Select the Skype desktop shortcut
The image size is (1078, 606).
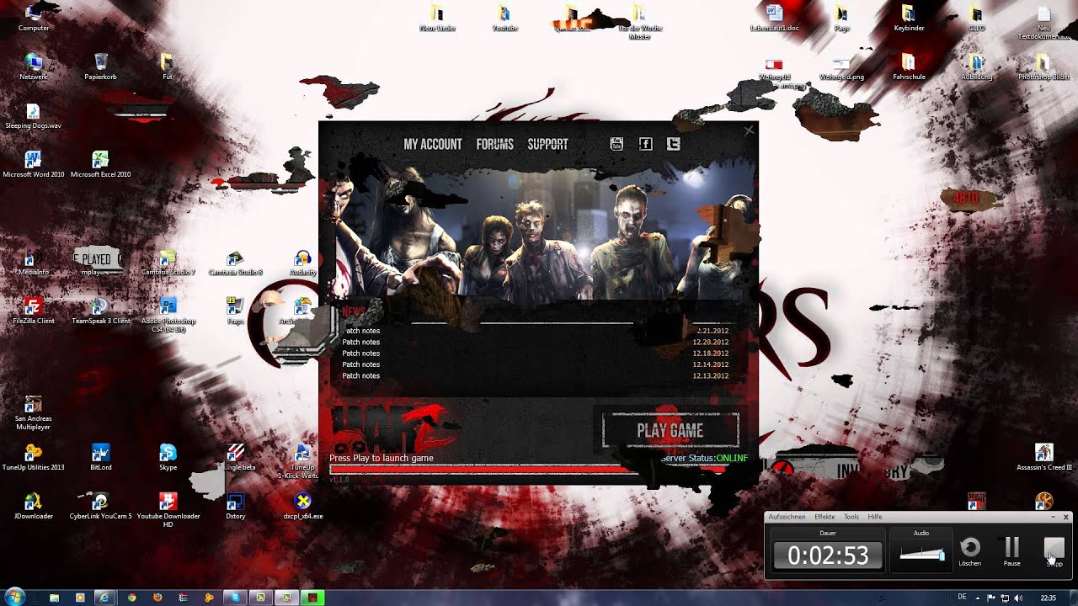coord(168,457)
